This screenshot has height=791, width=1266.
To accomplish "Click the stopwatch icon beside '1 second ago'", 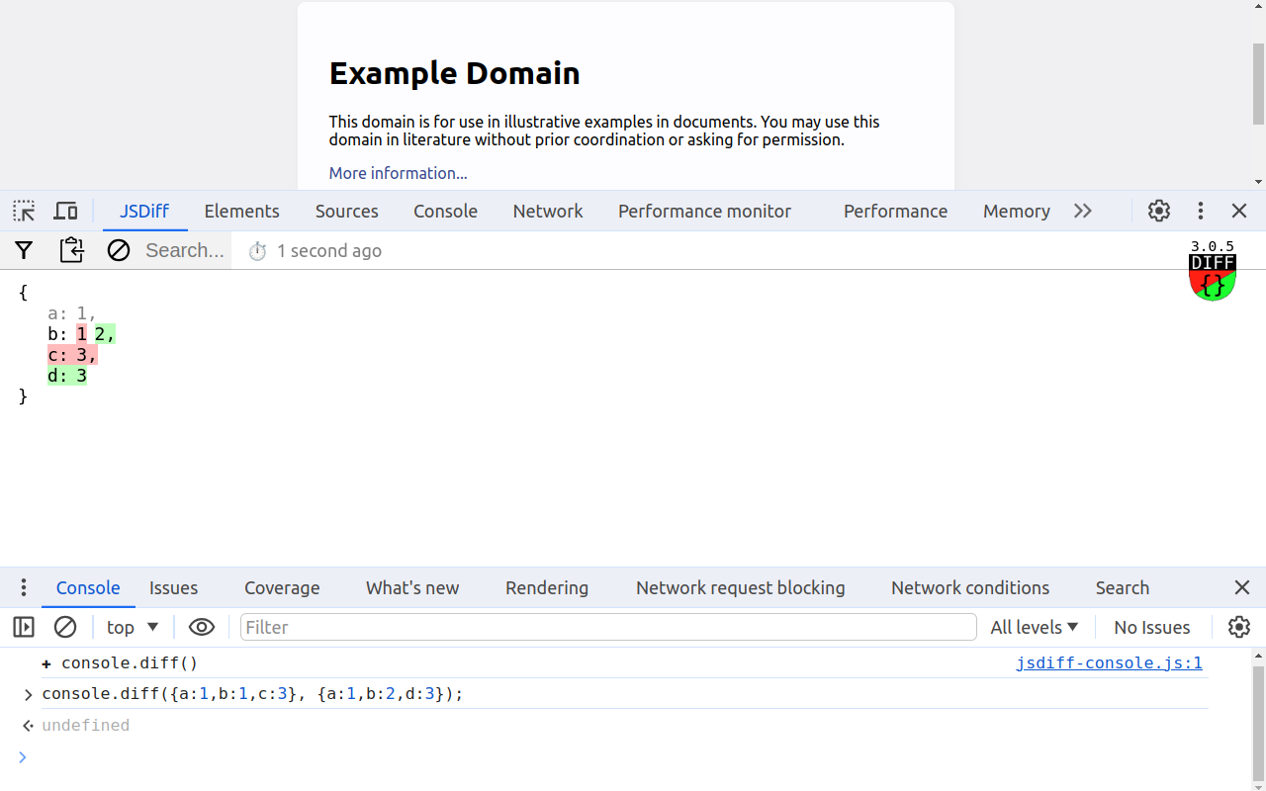I will 257,250.
